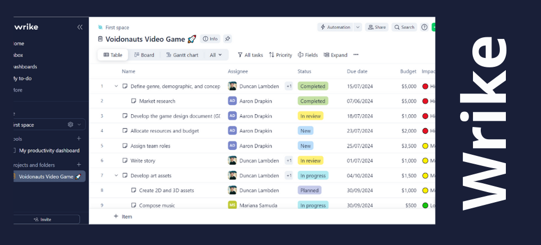Image resolution: width=541 pixels, height=245 pixels.
Task: Click the +1 badge on Write story row
Action: [289, 160]
